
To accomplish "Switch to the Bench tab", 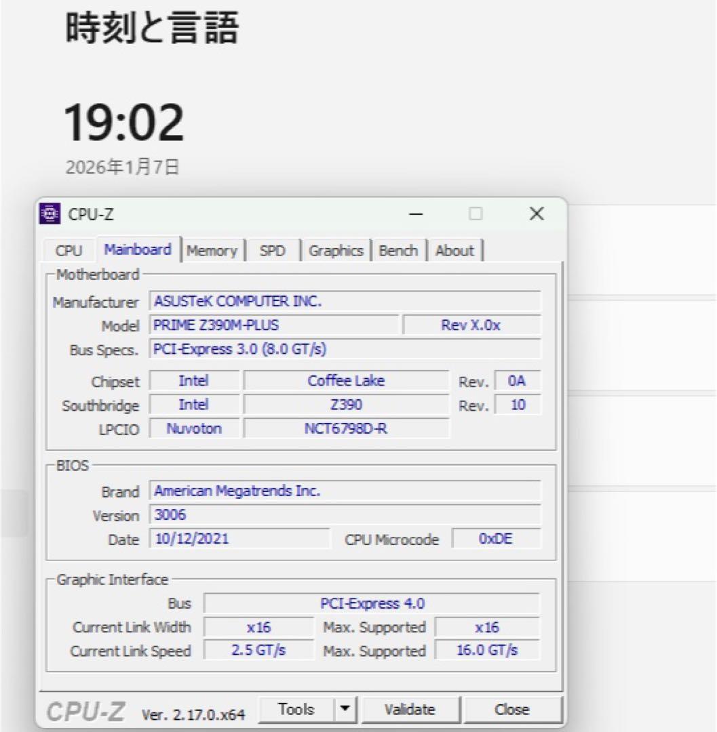I will point(398,251).
